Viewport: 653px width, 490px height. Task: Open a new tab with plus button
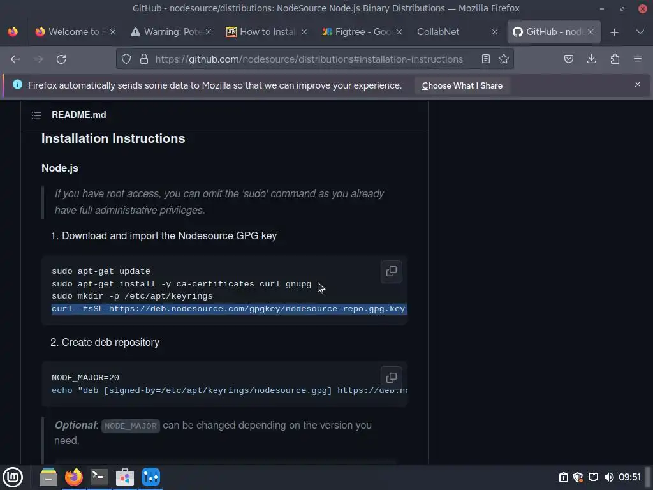click(x=614, y=32)
